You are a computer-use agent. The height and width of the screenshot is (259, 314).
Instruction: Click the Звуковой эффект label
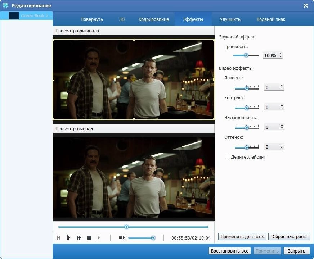click(x=237, y=37)
